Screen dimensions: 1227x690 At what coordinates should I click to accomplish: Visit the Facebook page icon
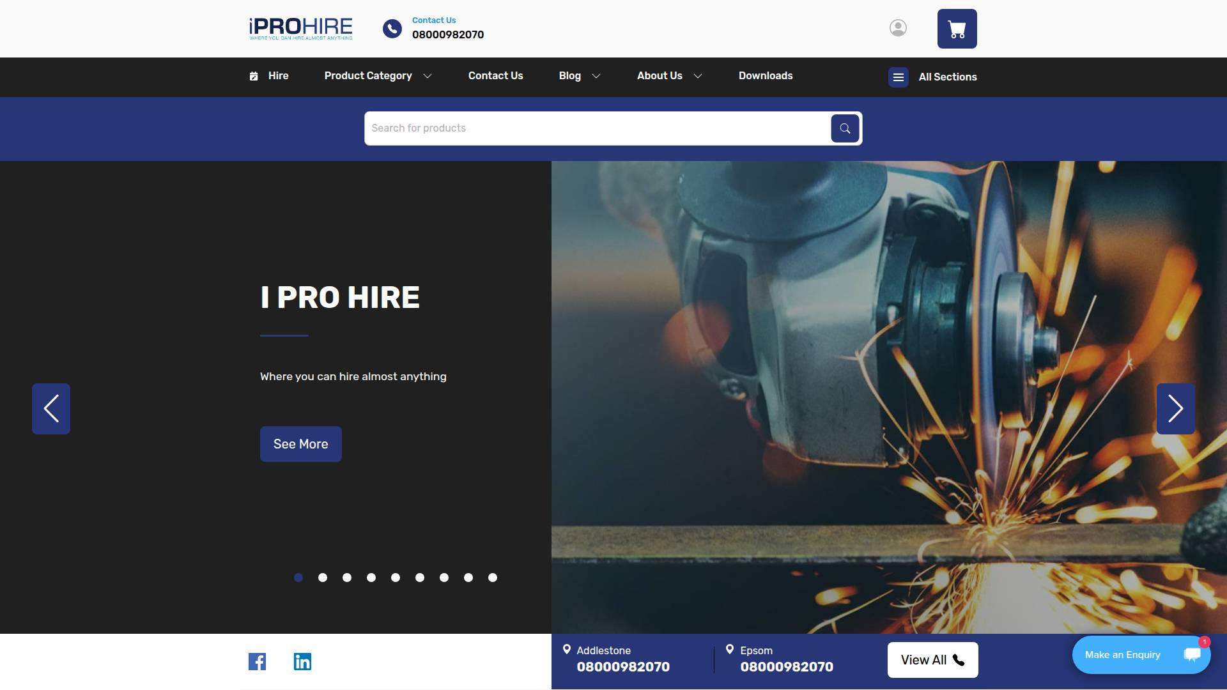tap(257, 661)
